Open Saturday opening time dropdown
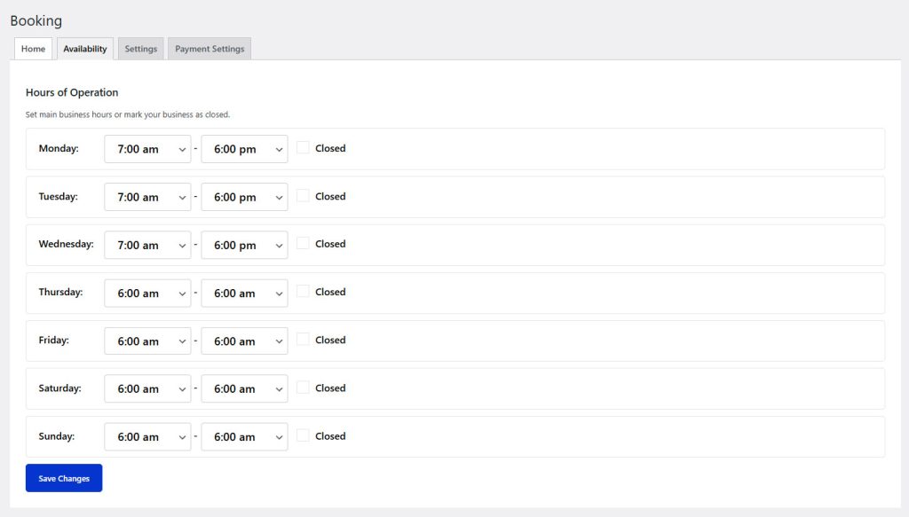This screenshot has height=517, width=909. (147, 388)
